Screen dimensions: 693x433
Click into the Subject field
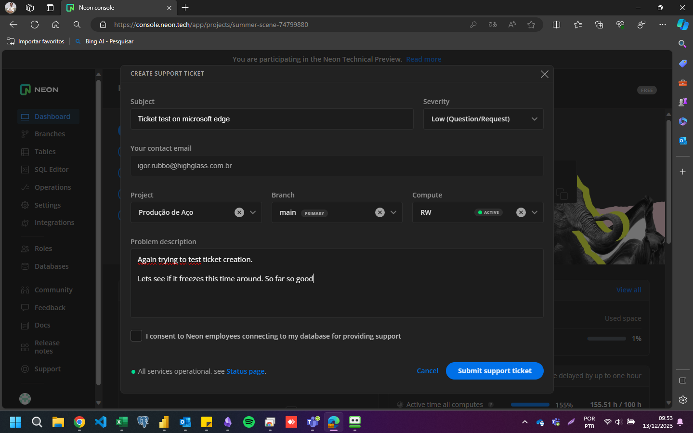tap(272, 119)
